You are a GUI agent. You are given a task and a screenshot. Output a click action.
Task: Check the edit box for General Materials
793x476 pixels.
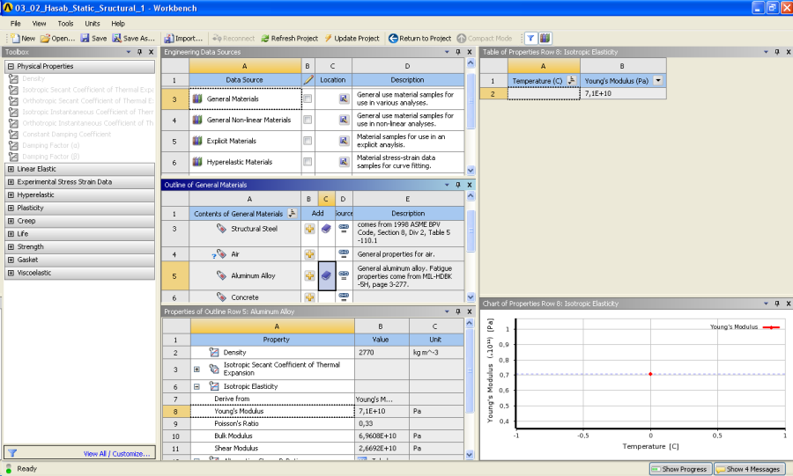308,99
